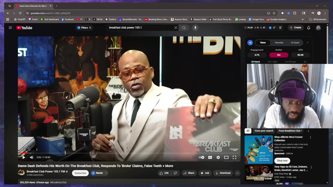Bookmark this page with star
Image resolution: width=333 pixels, height=187 pixels.
pos(274,13)
